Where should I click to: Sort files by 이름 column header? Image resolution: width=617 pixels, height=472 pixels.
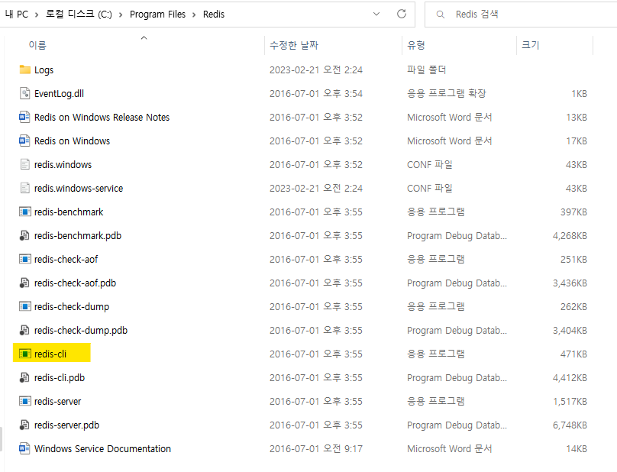(37, 45)
